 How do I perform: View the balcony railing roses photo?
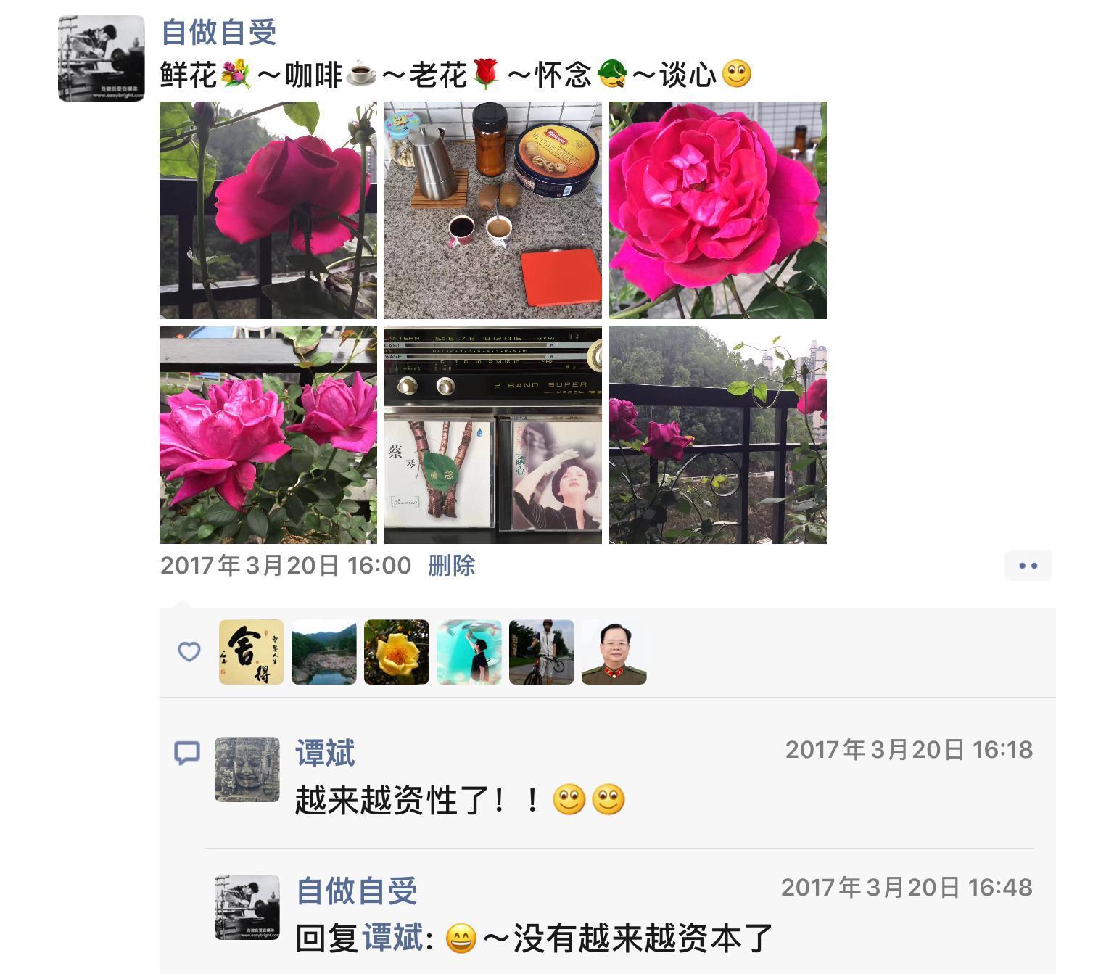point(718,435)
